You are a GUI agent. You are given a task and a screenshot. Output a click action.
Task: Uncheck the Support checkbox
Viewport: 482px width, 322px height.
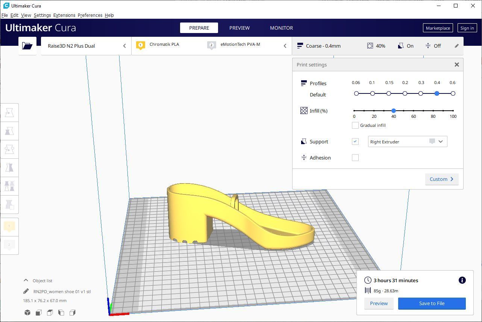[355, 141]
